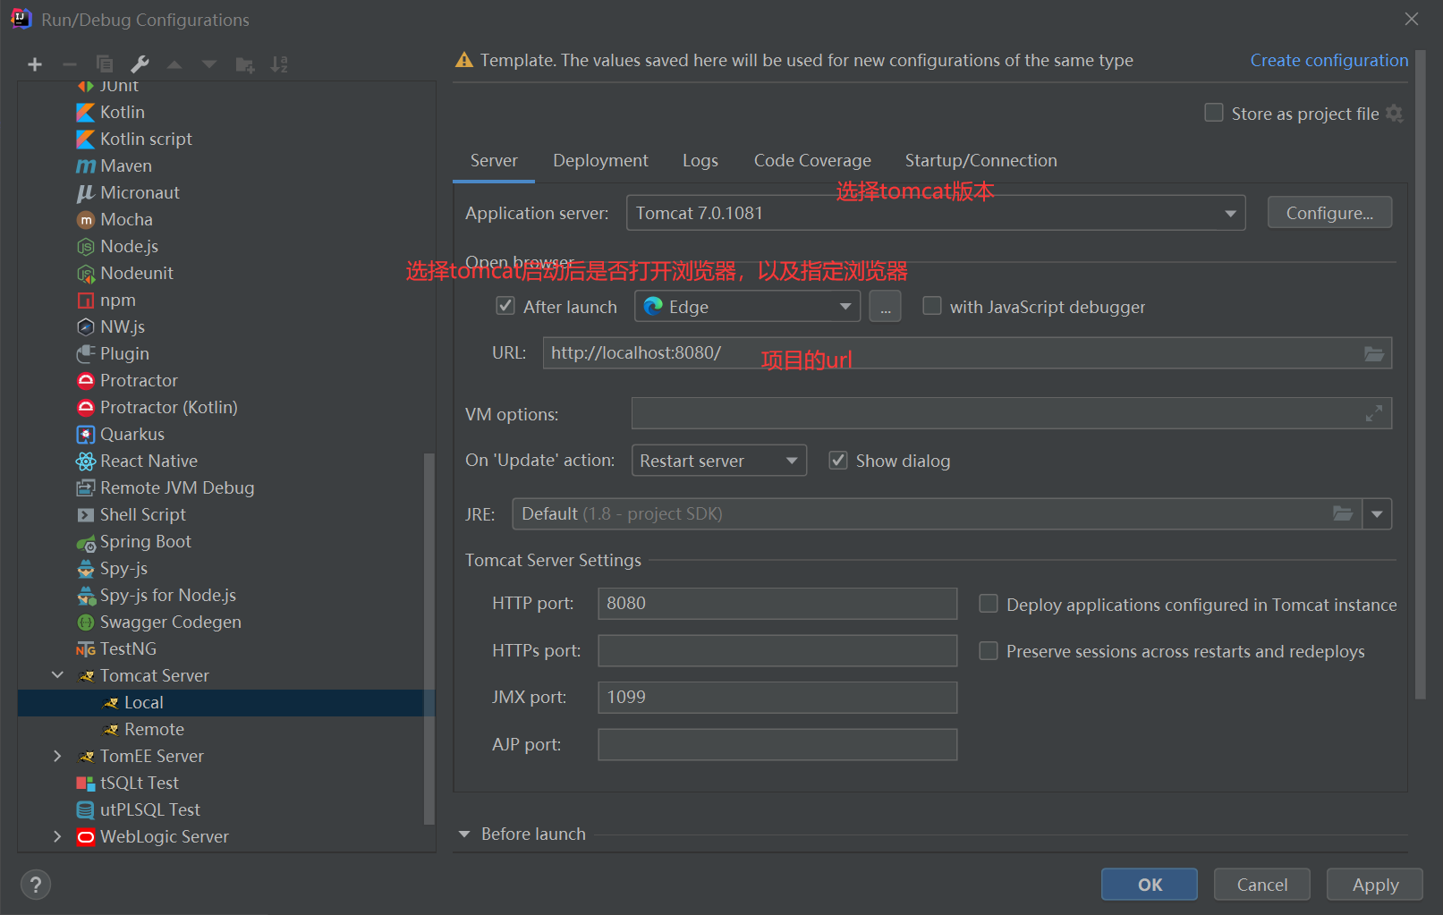The height and width of the screenshot is (915, 1443).
Task: Open the Application server dropdown
Action: click(x=1230, y=213)
